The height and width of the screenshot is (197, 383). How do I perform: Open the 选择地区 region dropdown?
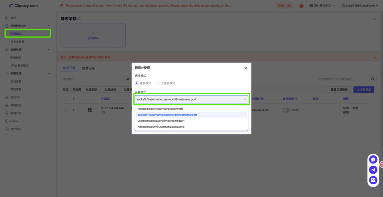(91, 79)
